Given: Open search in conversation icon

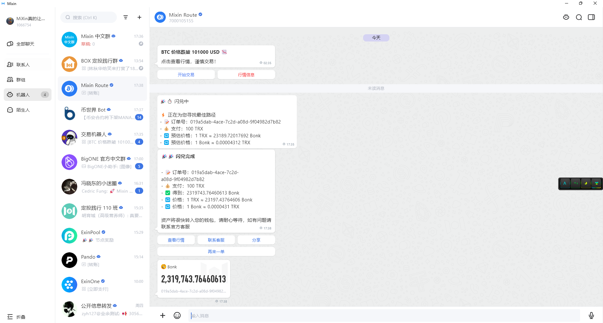Looking at the screenshot, I should coord(579,17).
